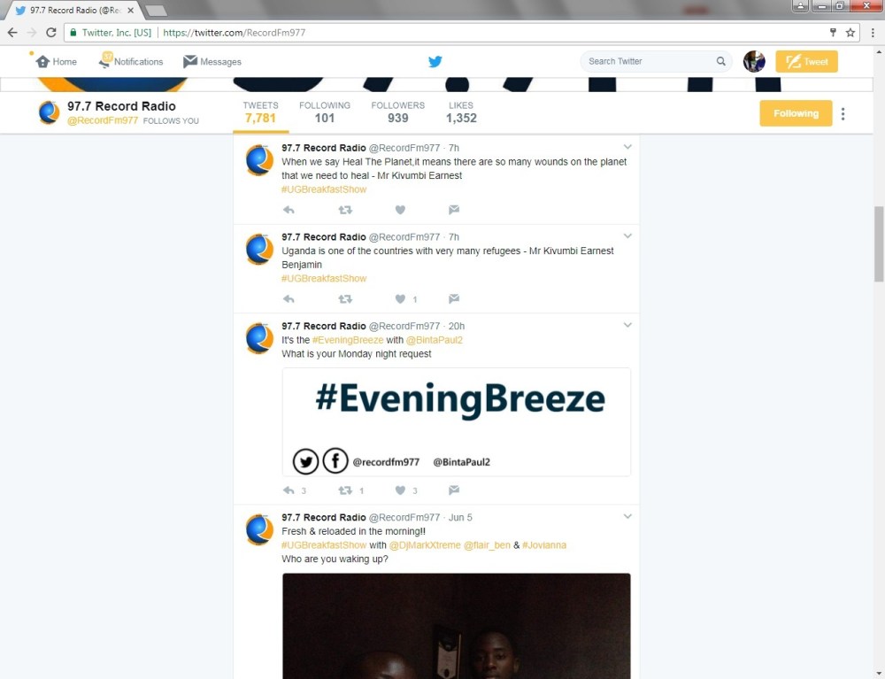Click the yellow Tweet compose button
This screenshot has width=885, height=679.
click(x=806, y=61)
